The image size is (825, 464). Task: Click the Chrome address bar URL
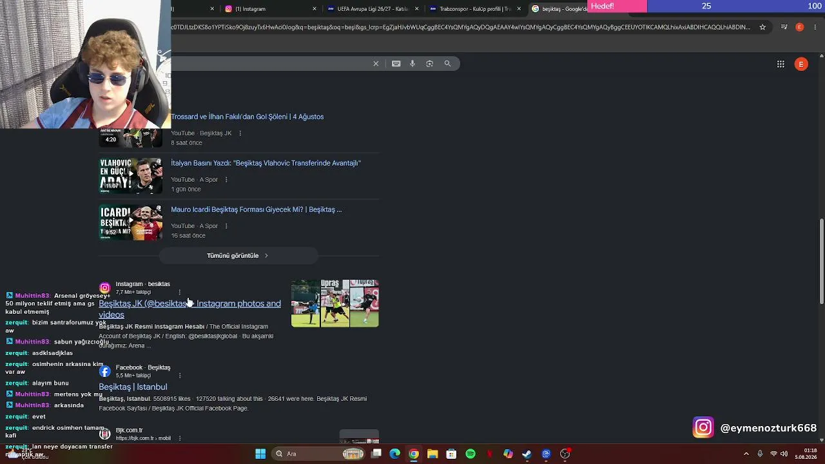(461, 27)
